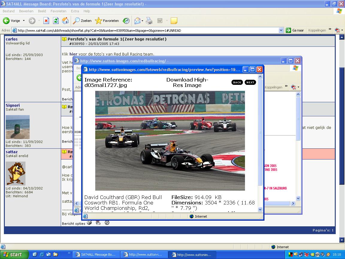Screen dimensions: 345x259
Task: Click scroll down arrow in preview popup
Action: click(x=260, y=210)
